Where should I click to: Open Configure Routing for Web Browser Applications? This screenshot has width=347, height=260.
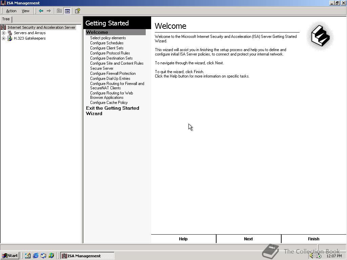[111, 95]
